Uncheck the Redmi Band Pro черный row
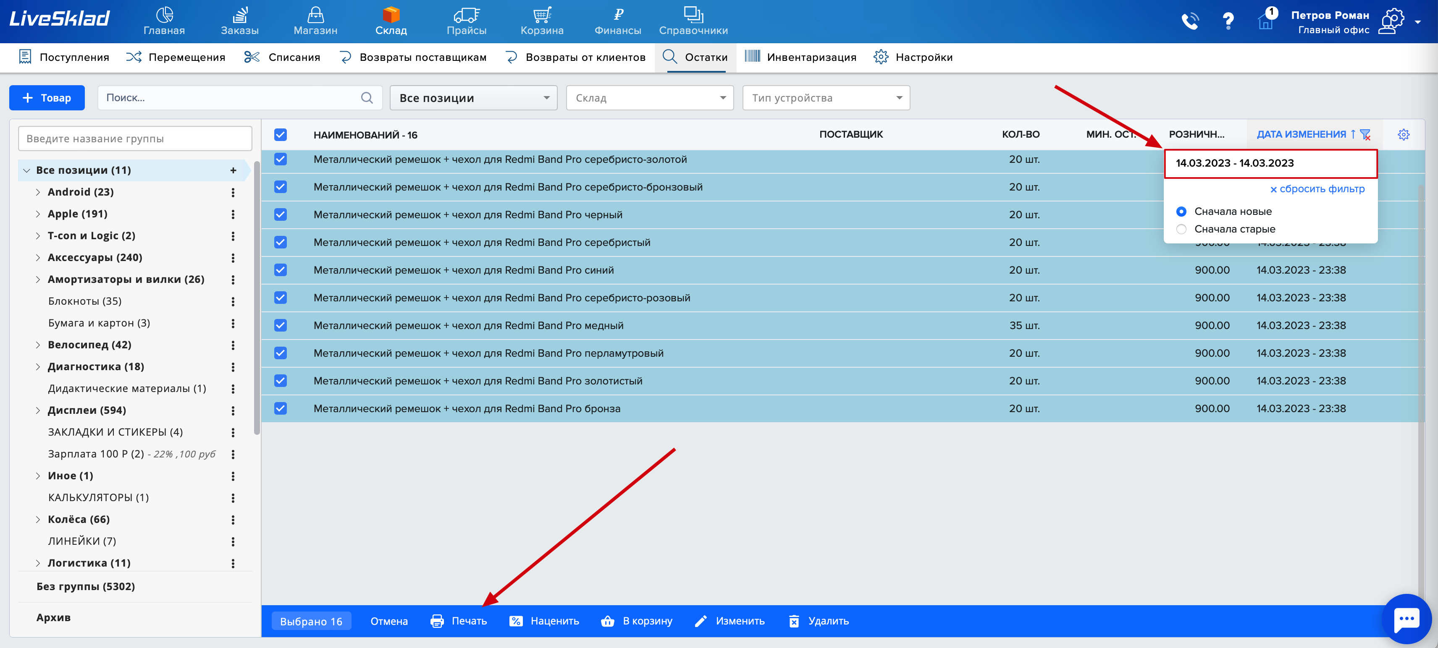1438x648 pixels. point(280,215)
